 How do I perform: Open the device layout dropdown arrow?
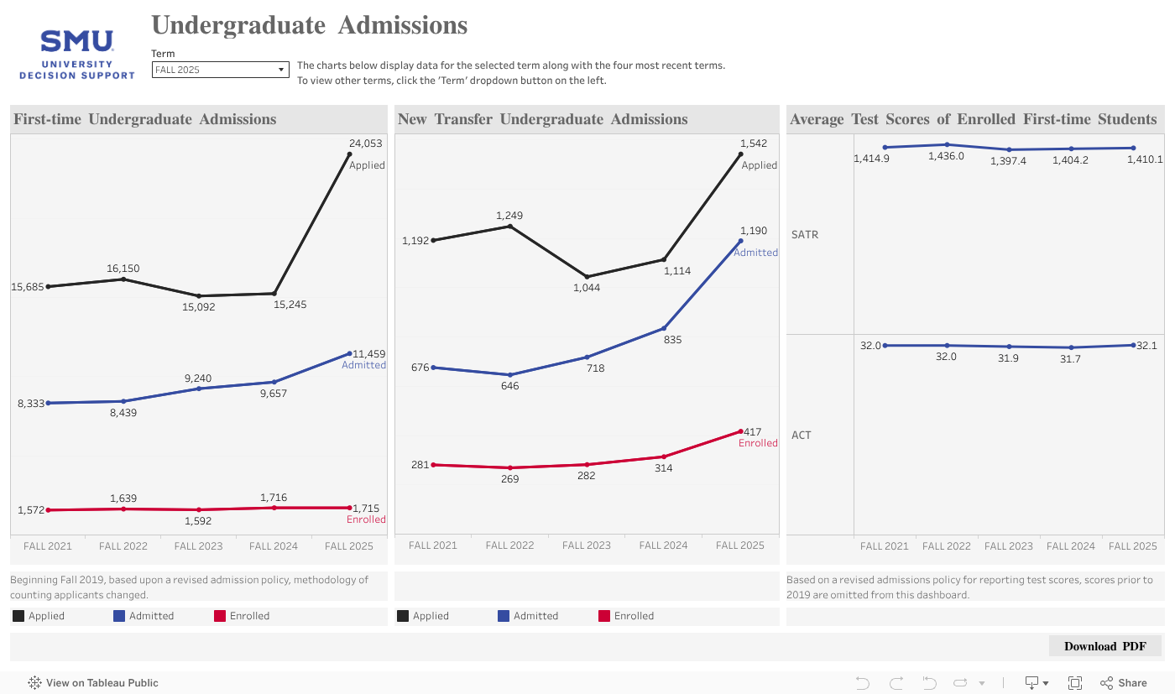1047,682
